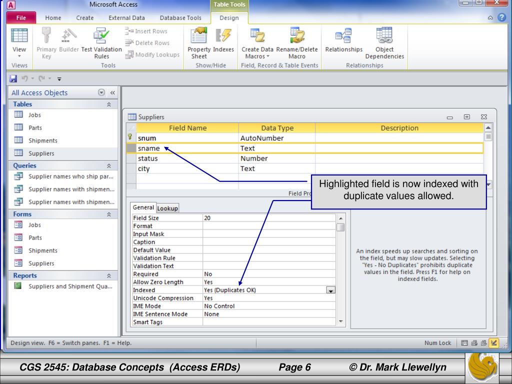This screenshot has height=384, width=512.
Task: Switch to the Lookup properties tab
Action: pyautogui.click(x=167, y=208)
